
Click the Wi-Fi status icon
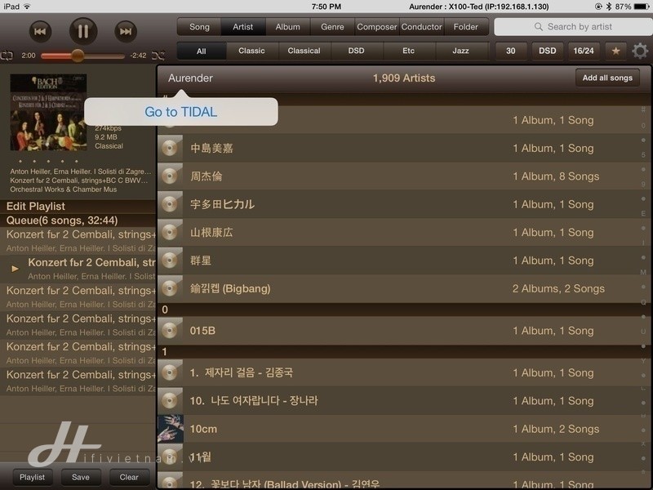click(x=28, y=7)
